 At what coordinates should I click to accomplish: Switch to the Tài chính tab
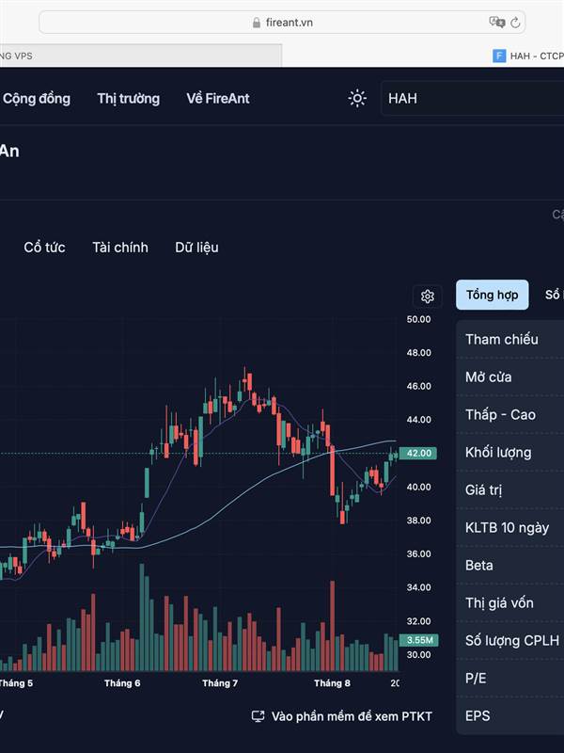(120, 248)
